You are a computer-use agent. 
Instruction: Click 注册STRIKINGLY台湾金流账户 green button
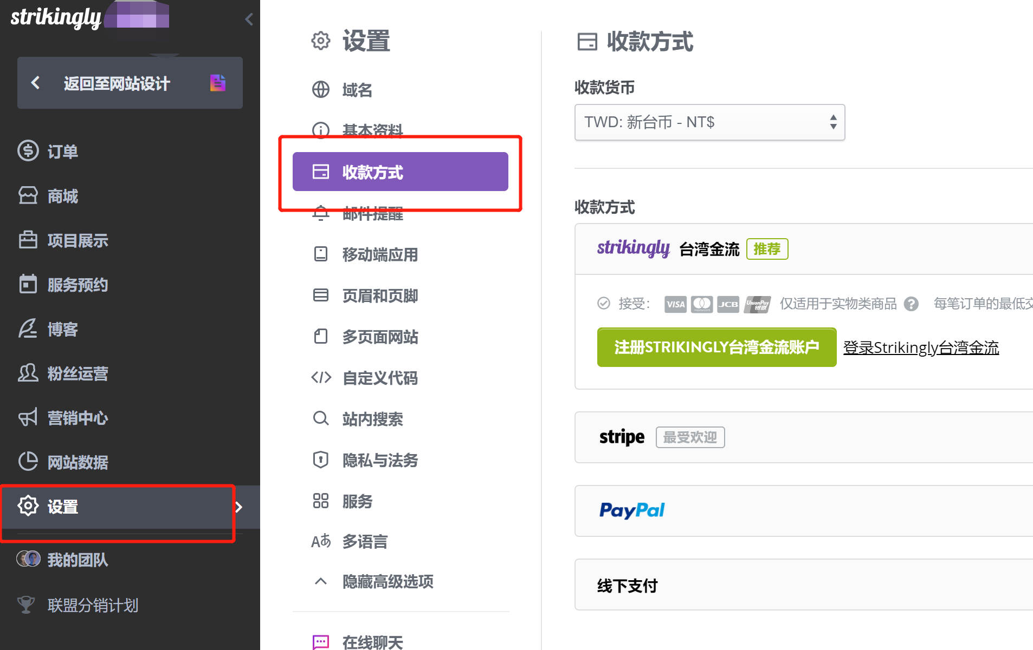(x=716, y=347)
